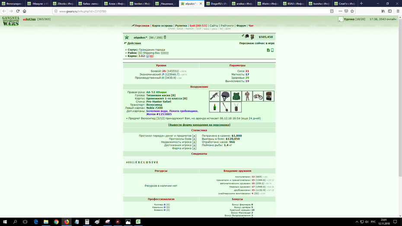
Task: Open the titanium helmet item icon
Action: pos(225,96)
